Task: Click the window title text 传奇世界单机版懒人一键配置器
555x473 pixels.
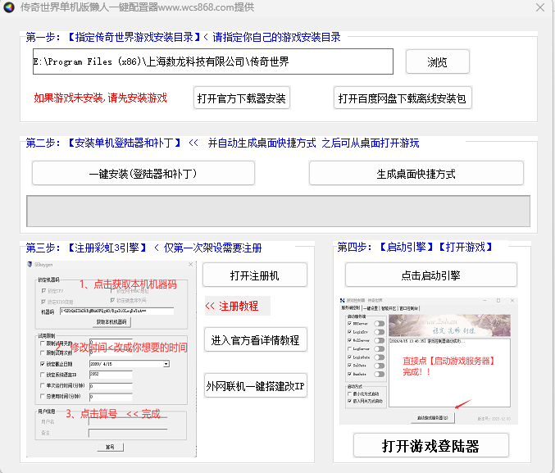Action: click(x=89, y=7)
